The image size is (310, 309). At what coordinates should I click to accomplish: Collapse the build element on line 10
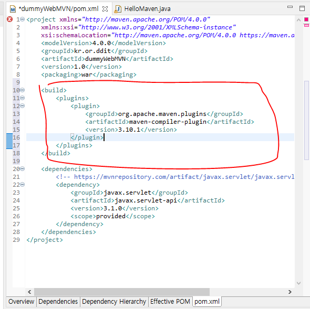[x=23, y=90]
